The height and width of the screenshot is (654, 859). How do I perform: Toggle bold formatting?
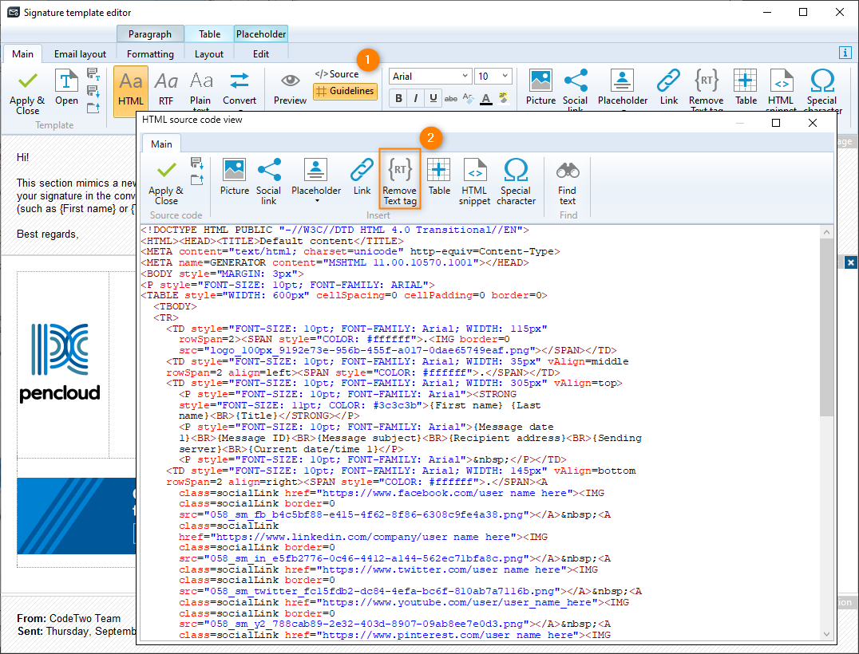(398, 98)
